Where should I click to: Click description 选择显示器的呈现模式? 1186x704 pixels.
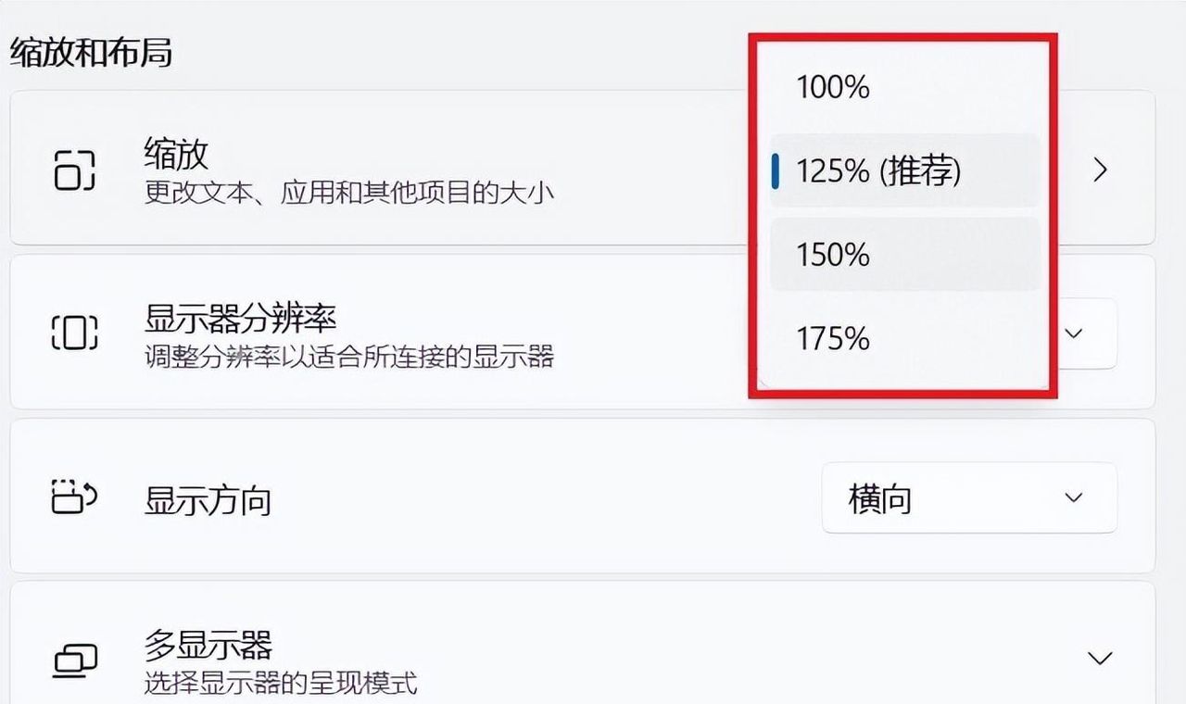tap(280, 685)
